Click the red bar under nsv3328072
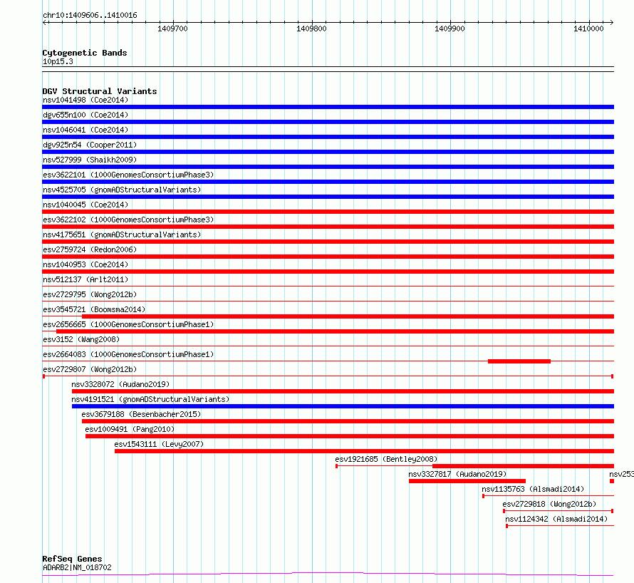This screenshot has height=583, width=634. coord(343,391)
